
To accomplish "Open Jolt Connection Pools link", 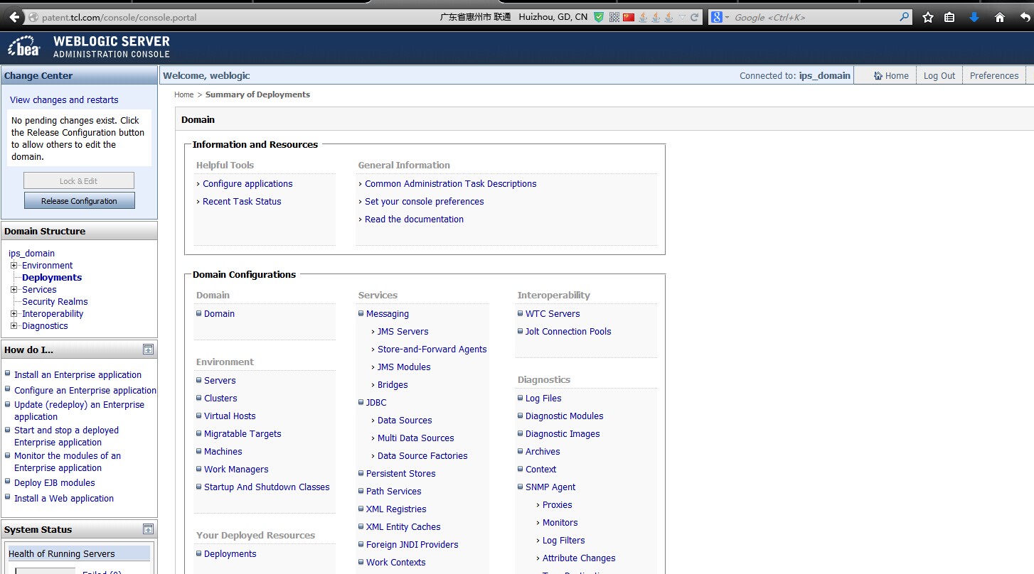I will point(568,332).
